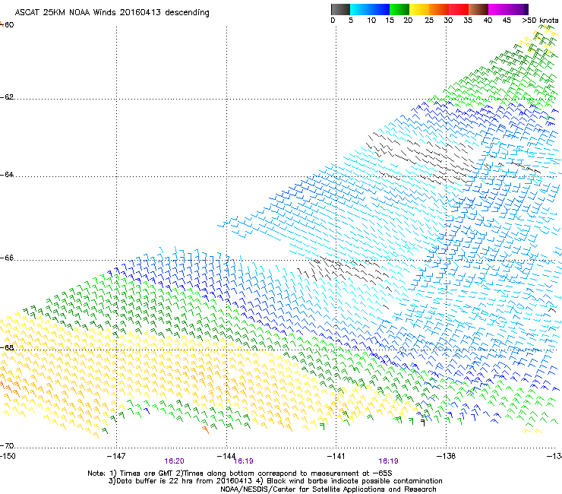
Task: Click the -70 latitude axis label
Action: pyautogui.click(x=7, y=446)
